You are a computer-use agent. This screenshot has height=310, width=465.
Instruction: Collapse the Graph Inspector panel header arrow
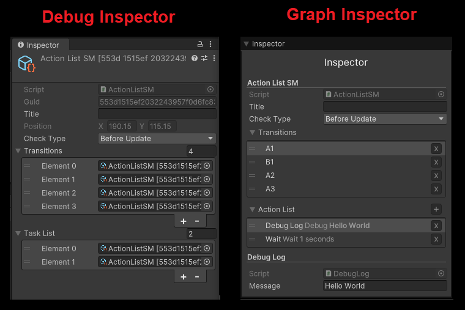246,44
